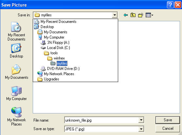Select My Computer in places sidebar
This screenshot has width=182, height=135.
pyautogui.click(x=16, y=93)
